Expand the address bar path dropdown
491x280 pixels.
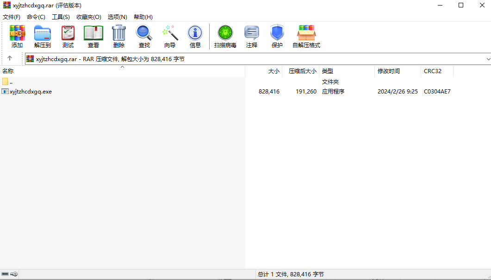click(488, 59)
